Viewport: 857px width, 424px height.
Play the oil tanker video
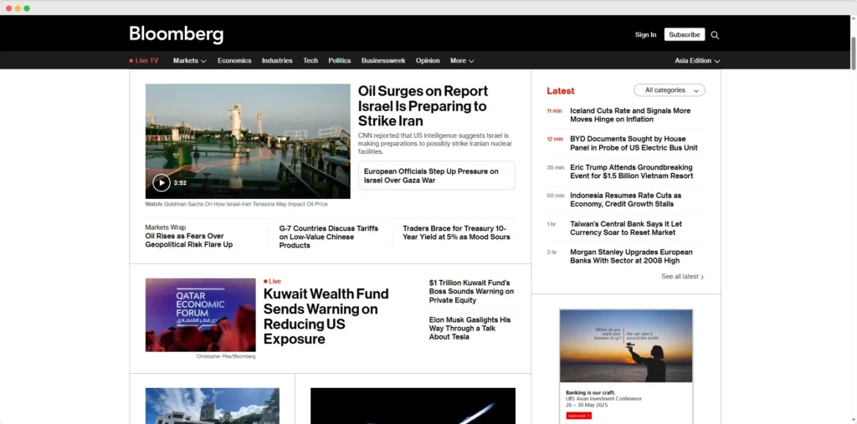coord(162,182)
